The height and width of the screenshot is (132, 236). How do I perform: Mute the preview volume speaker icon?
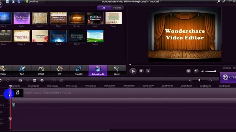point(203,71)
